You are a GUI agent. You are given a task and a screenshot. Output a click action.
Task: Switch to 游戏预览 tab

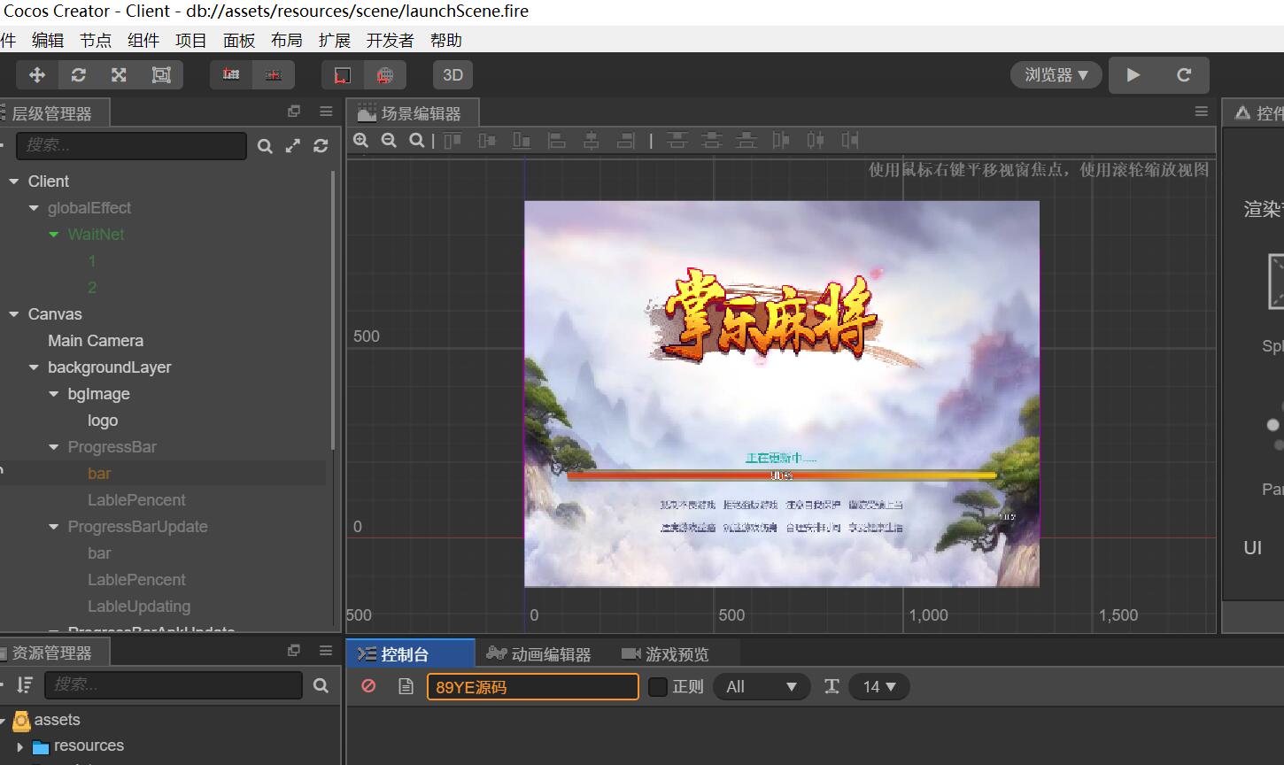(x=665, y=654)
